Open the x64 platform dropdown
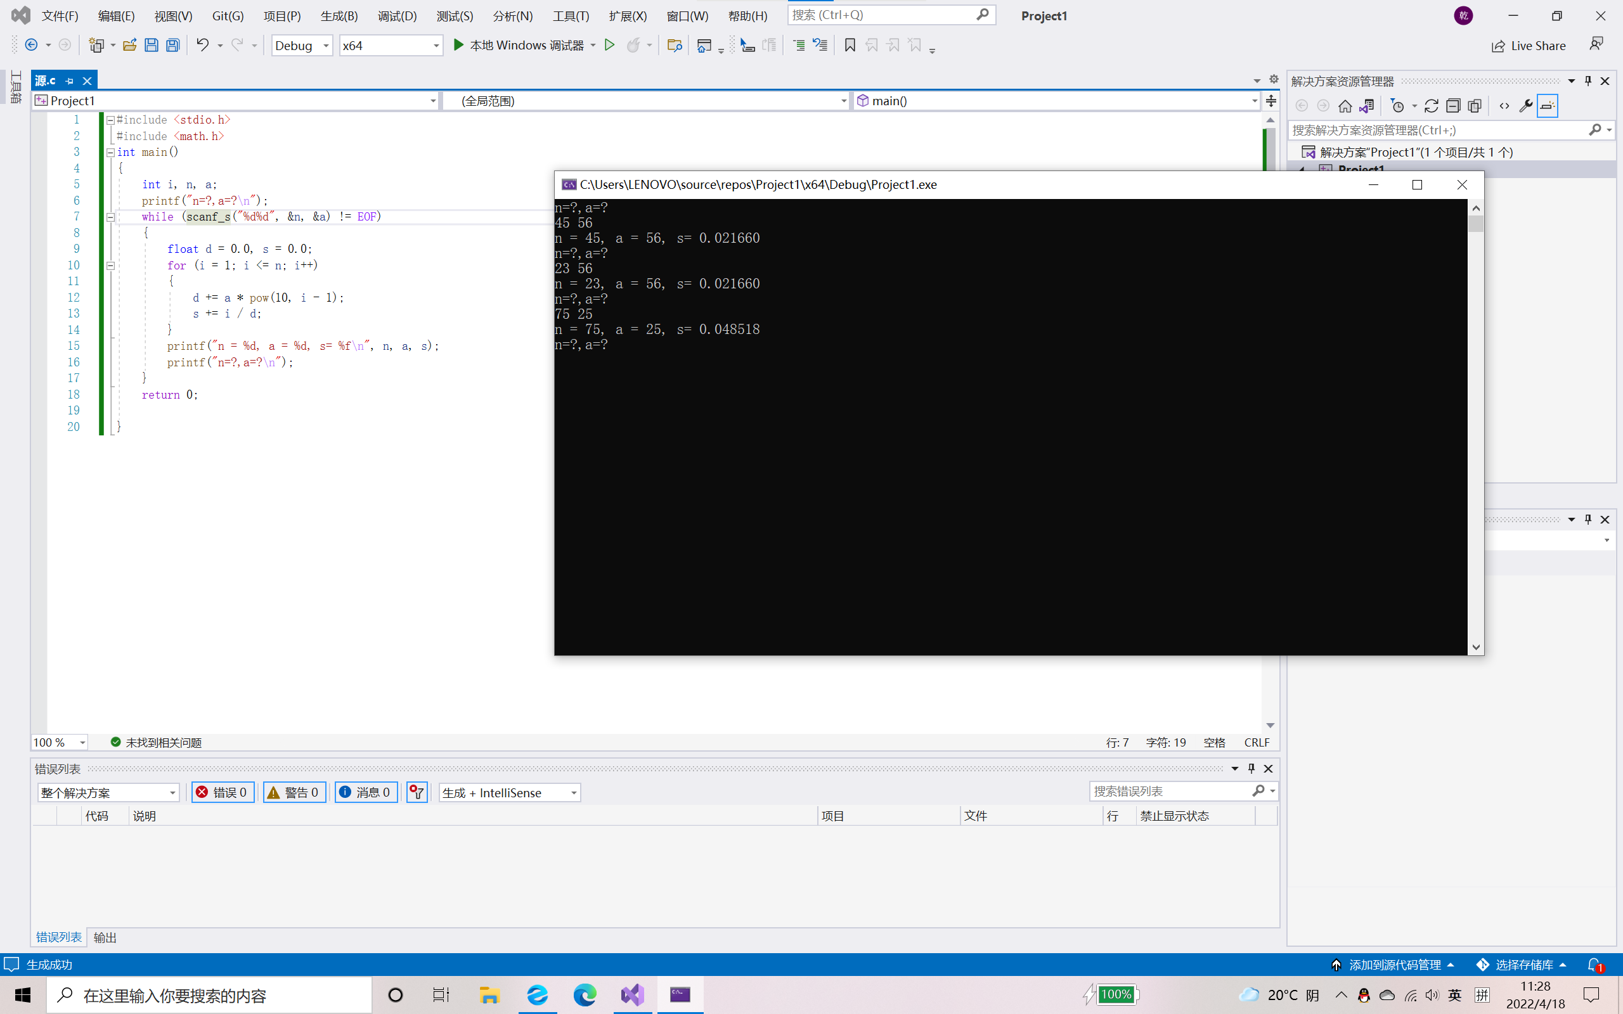This screenshot has height=1014, width=1623. [x=391, y=46]
